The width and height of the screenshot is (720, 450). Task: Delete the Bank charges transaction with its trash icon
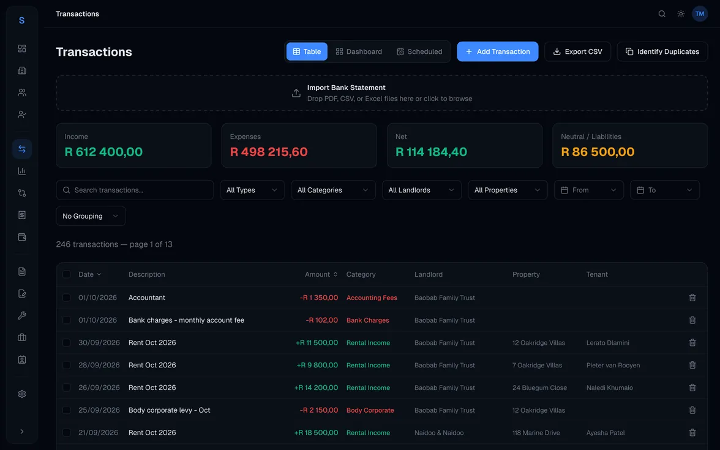click(692, 320)
